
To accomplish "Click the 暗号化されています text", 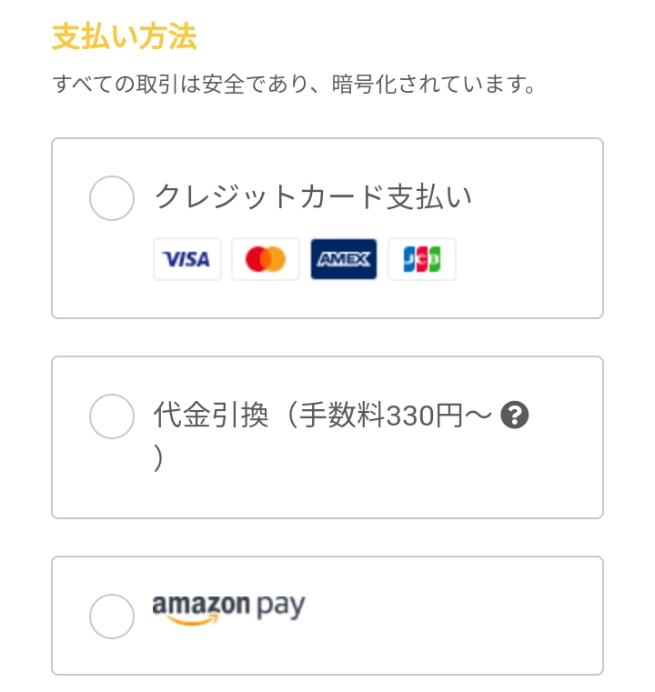I will (433, 84).
